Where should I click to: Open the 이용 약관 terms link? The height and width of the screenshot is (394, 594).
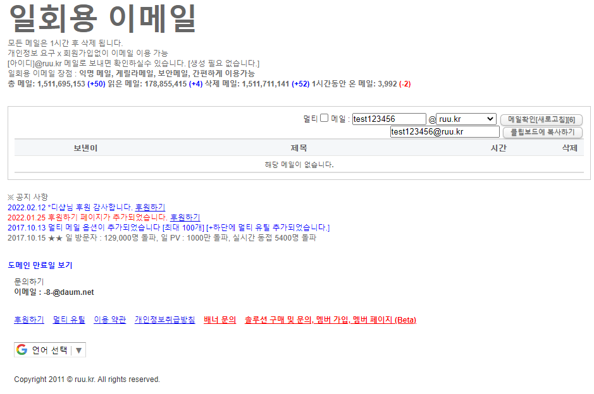pos(109,320)
